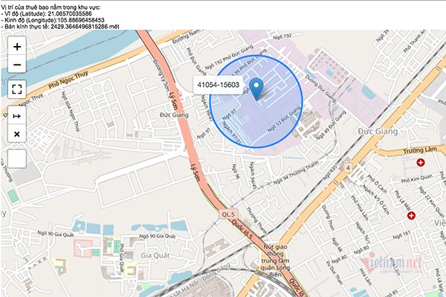Click the Phố Ngọc Thụy street label
The image size is (446, 297).
click(68, 79)
